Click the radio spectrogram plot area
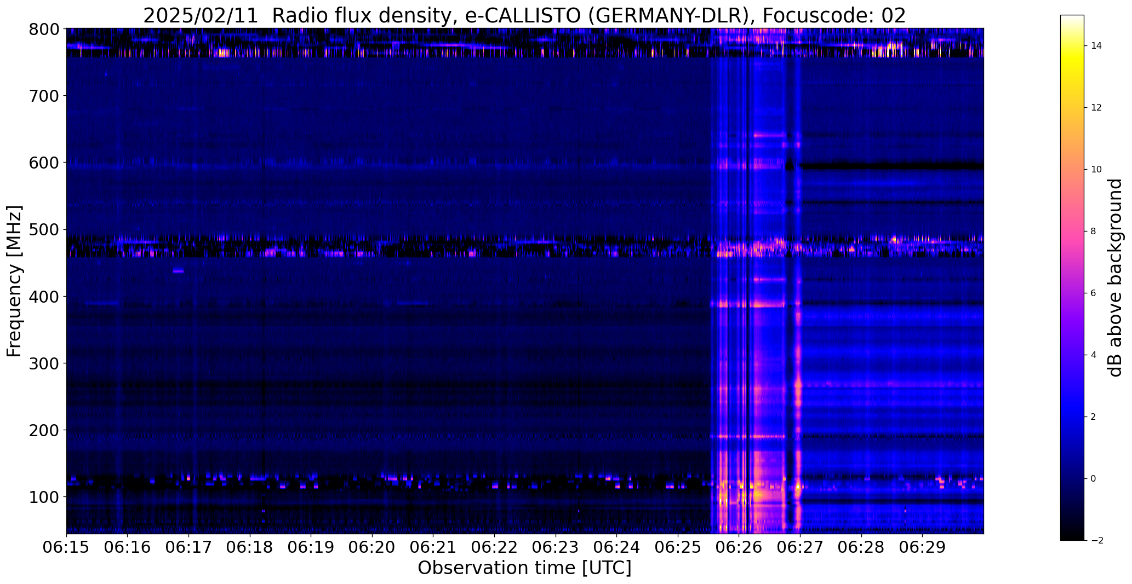 pyautogui.click(x=525, y=281)
